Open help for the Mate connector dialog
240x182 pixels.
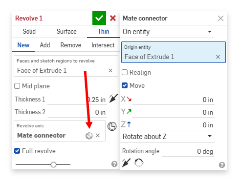point(222,165)
